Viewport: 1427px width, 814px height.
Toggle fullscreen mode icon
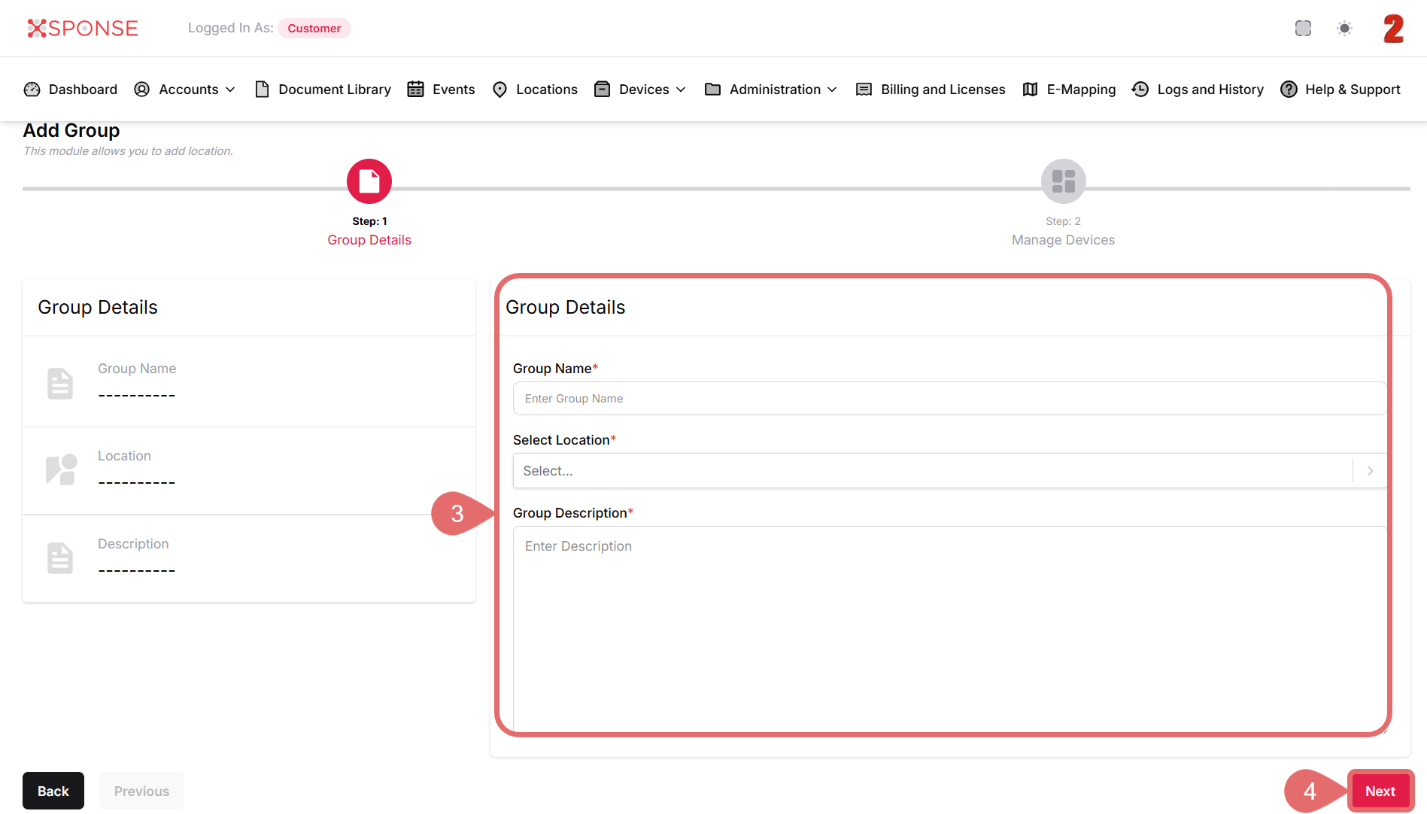coord(1303,28)
